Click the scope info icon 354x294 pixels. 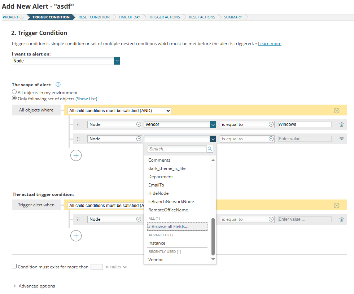[x=58, y=85]
